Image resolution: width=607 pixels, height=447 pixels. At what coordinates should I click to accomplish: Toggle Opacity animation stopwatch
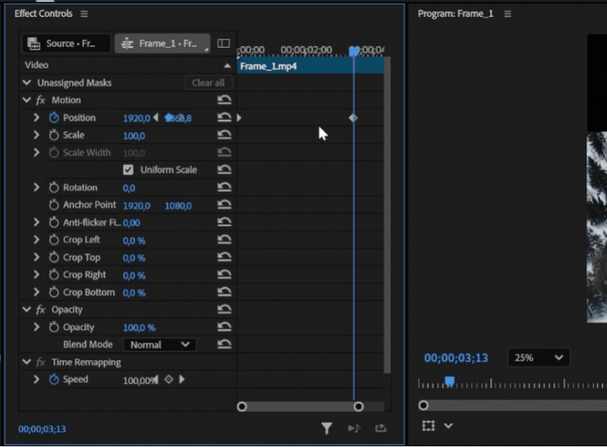coord(54,327)
